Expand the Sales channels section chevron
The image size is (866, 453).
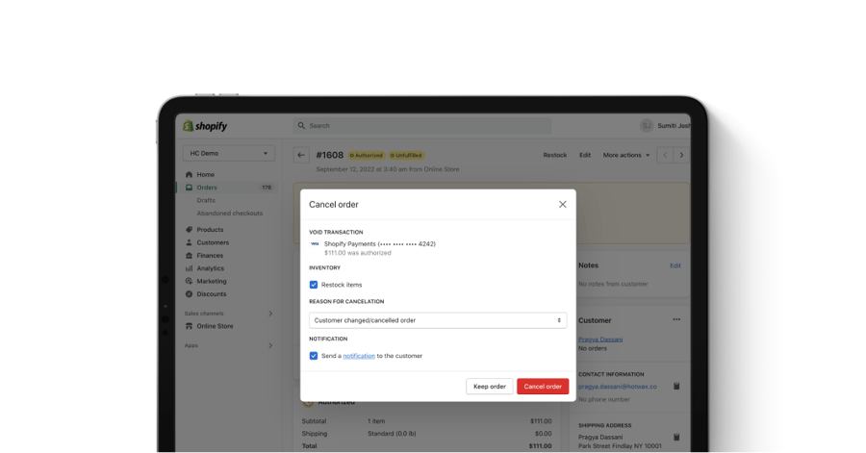pyautogui.click(x=270, y=314)
